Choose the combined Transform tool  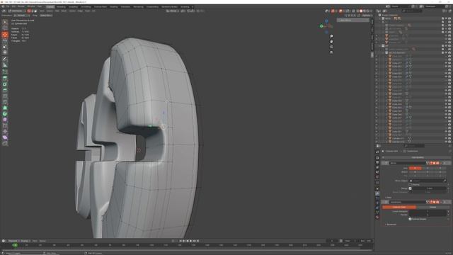5,52
